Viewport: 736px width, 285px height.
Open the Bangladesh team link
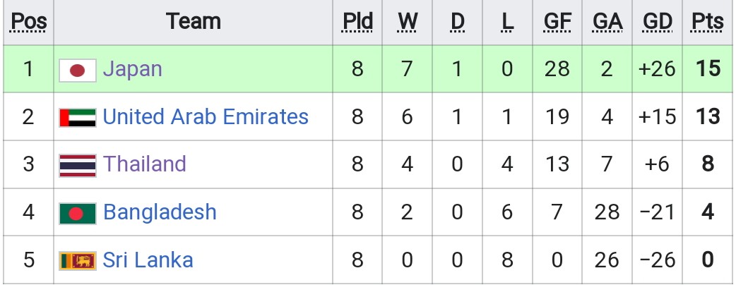coord(160,212)
